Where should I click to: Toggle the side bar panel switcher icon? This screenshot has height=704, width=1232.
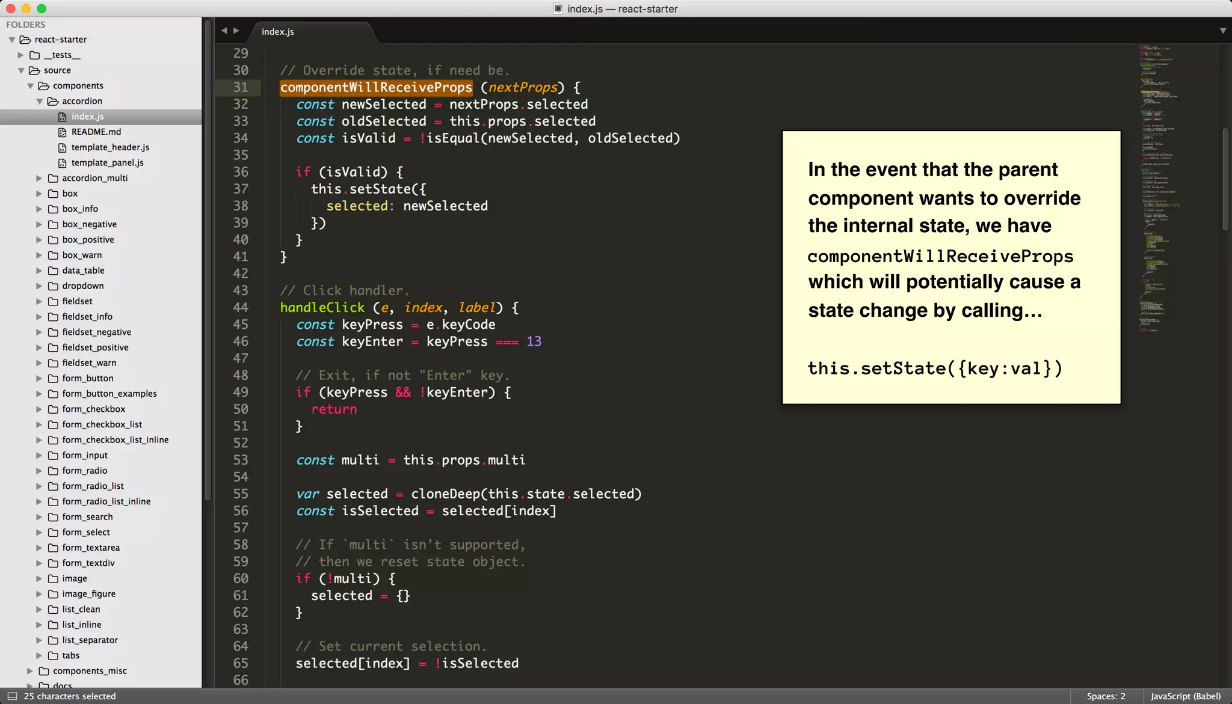[x=11, y=696]
